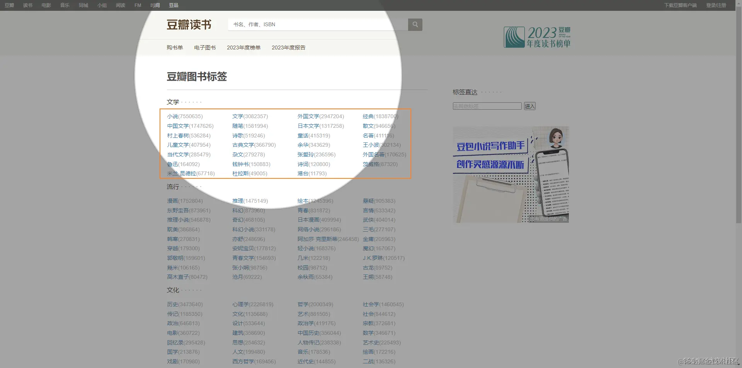Open the 儿童文学(407954) tag
Screen dimensions: 742x368
(x=189, y=145)
